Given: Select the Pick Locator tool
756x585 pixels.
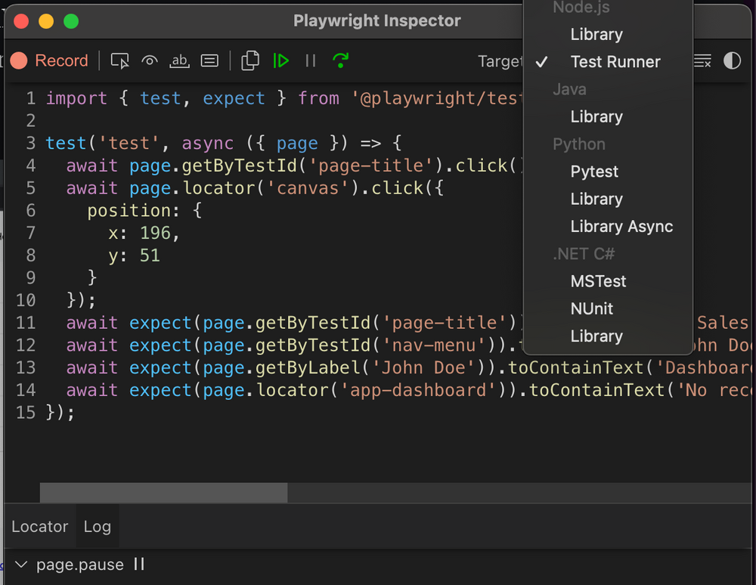Looking at the screenshot, I should point(119,60).
